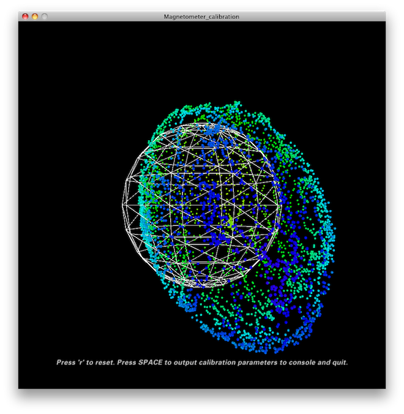
Task: Click the topmost cyan points of the point cloud
Action: (x=236, y=103)
